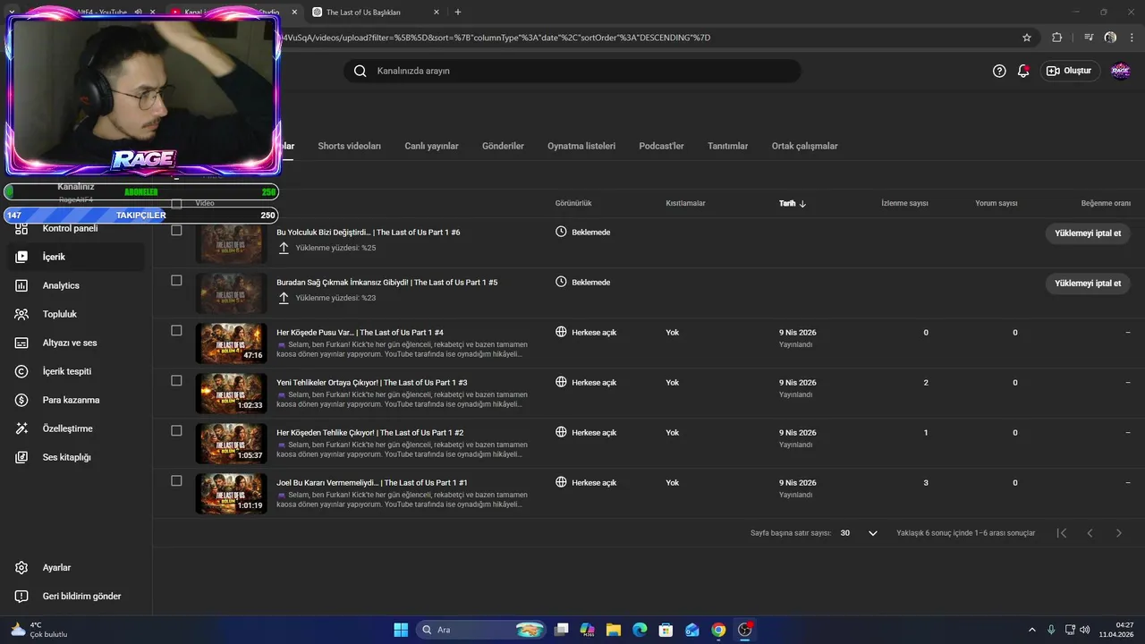Go to next page arrow
Viewport: 1145px width, 644px height.
pos(1118,533)
